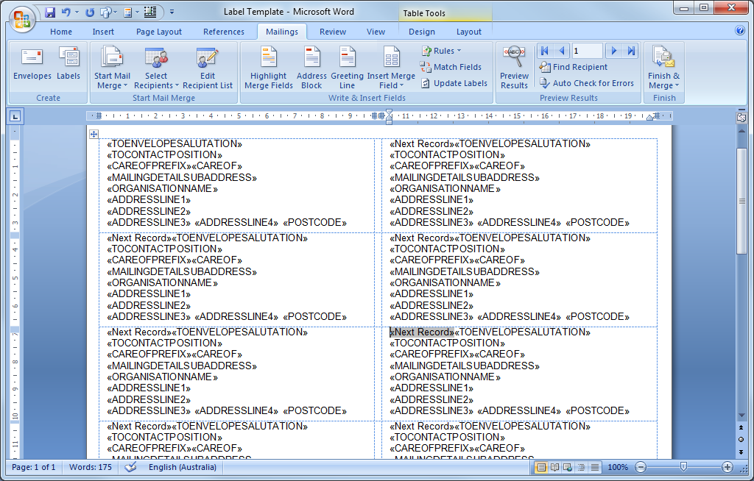Open Word Help
Viewport: 754px width, 481px height.
click(x=740, y=31)
